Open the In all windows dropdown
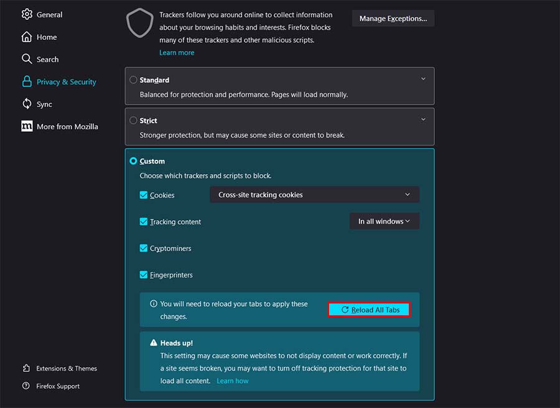560x408 pixels. [x=384, y=221]
